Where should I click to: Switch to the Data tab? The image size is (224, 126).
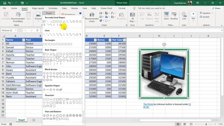click(64, 8)
